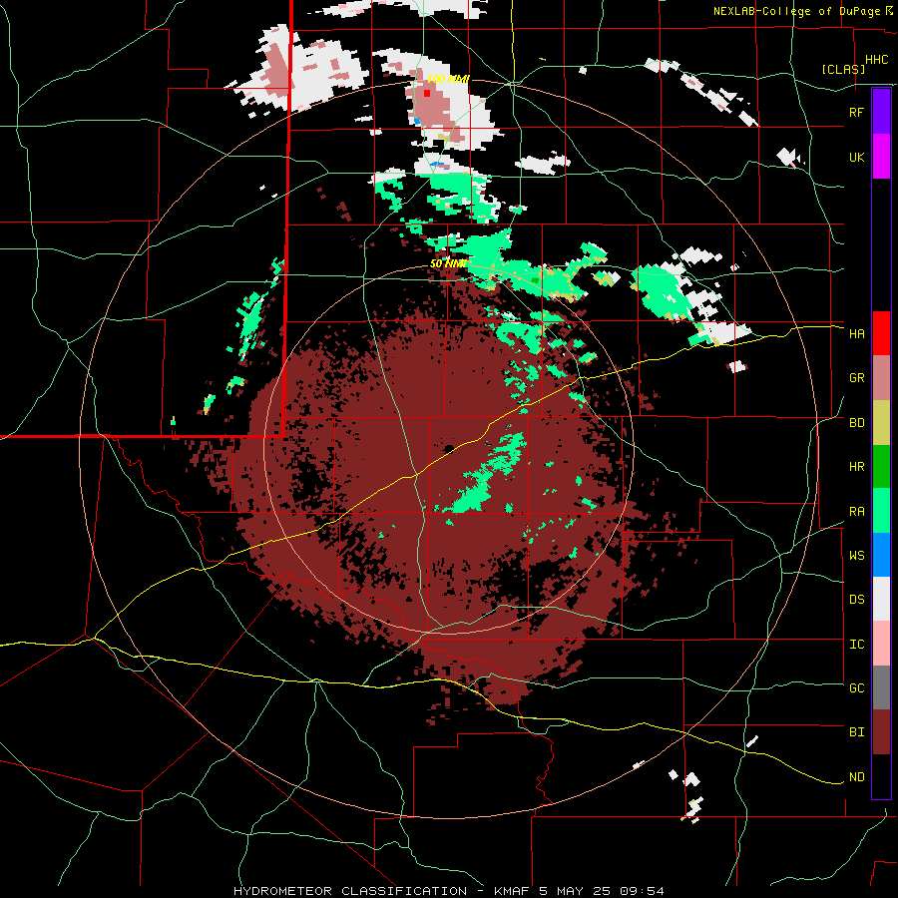The width and height of the screenshot is (898, 898).
Task: Click the KMAF radar site identifier
Action: coord(513,891)
